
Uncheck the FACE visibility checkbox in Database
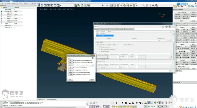[x=2, y=18]
